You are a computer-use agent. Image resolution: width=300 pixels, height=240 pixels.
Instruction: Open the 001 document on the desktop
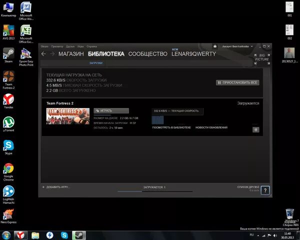coord(289,9)
